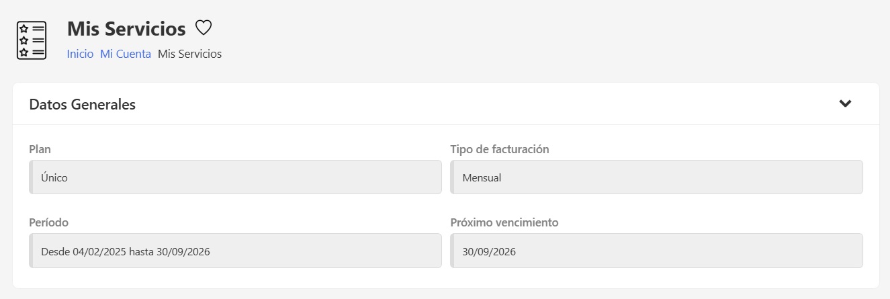890x299 pixels.
Task: Open the Mi Cuenta breadcrumb link
Action: tap(126, 54)
